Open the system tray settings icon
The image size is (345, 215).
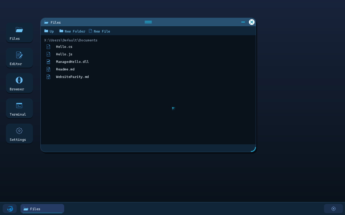point(333,209)
